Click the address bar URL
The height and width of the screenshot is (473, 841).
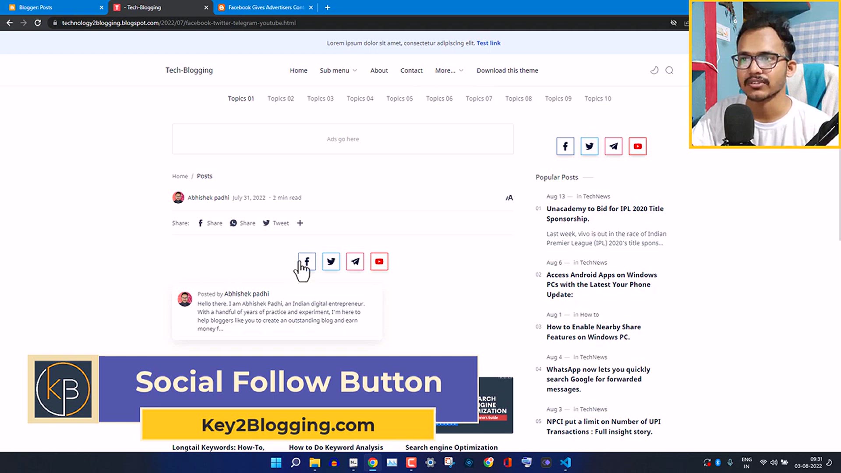(179, 23)
